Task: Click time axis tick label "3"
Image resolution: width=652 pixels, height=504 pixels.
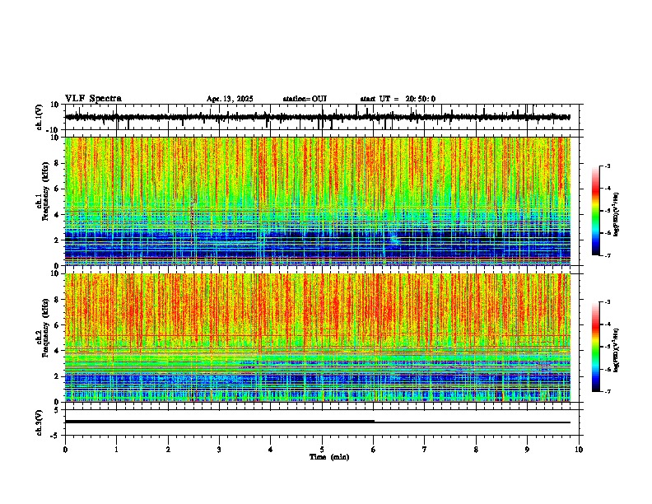Action: pyautogui.click(x=219, y=450)
